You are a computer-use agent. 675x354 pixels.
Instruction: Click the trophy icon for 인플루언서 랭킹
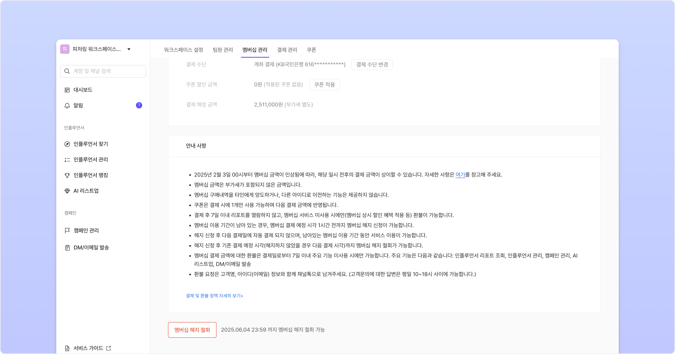click(67, 175)
